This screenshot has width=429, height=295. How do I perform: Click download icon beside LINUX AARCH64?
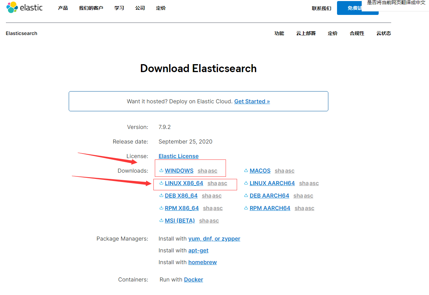click(246, 183)
